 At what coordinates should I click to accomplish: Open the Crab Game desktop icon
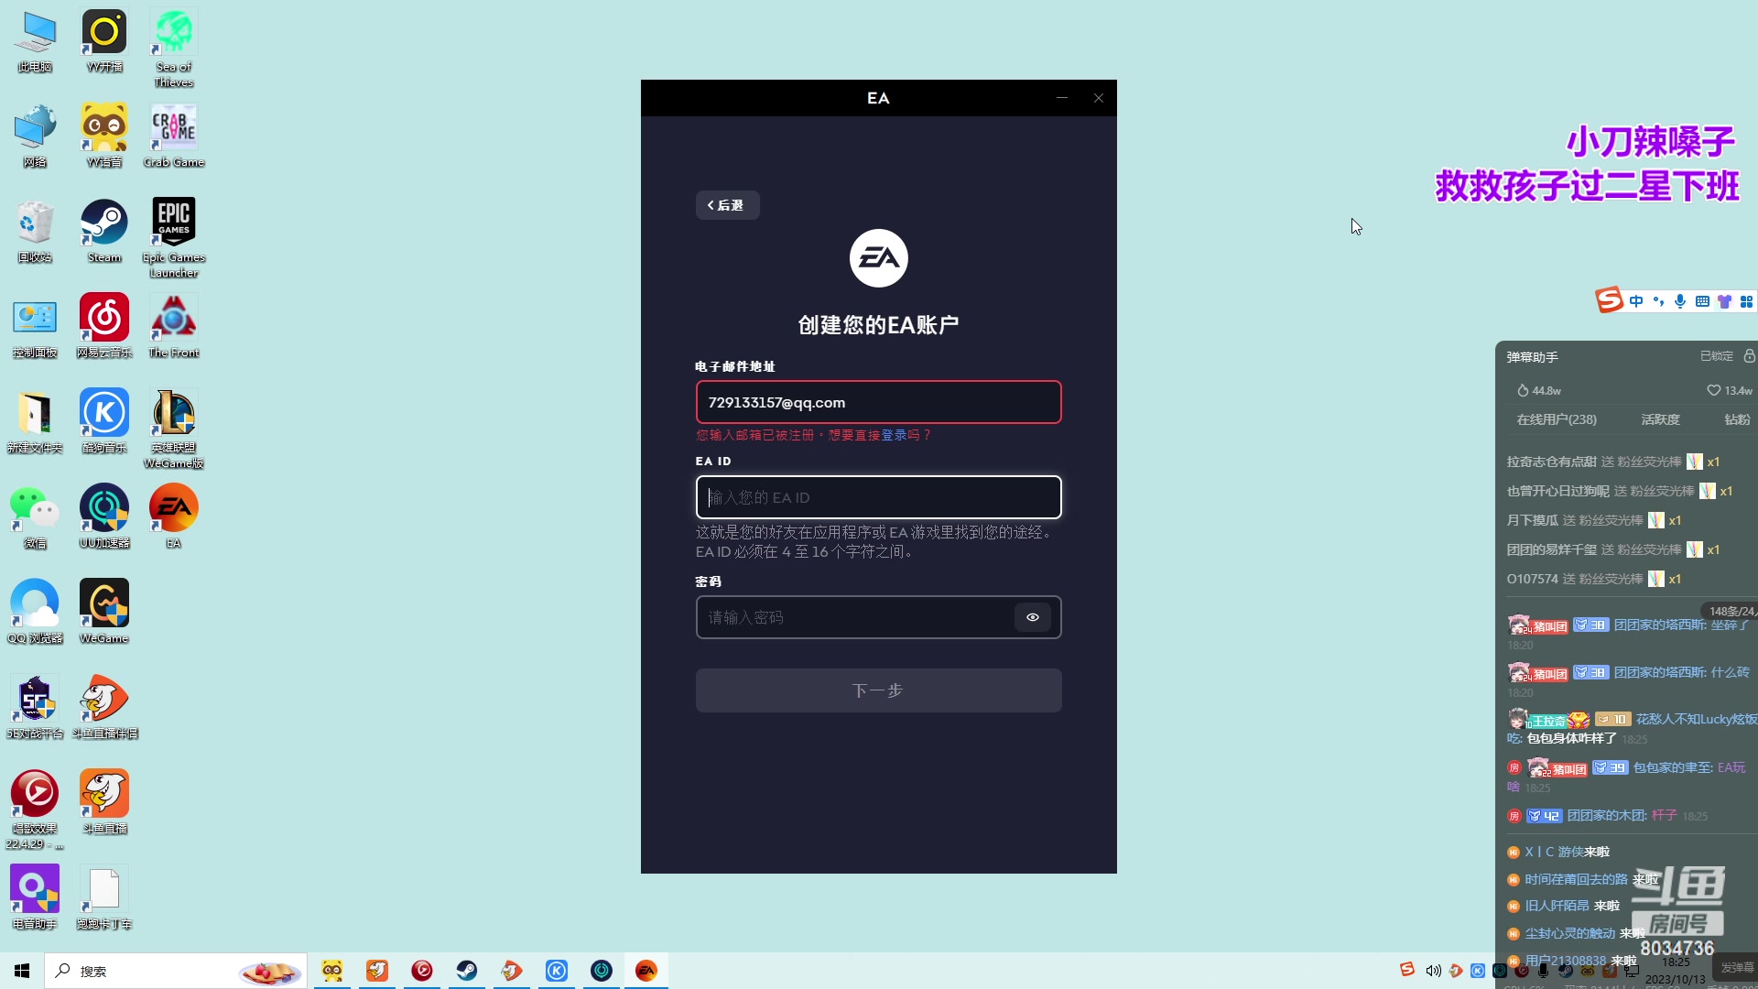pyautogui.click(x=174, y=136)
